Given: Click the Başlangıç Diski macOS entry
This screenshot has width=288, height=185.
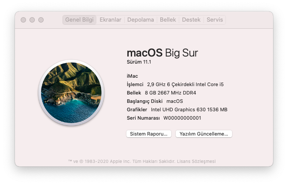Looking at the screenshot, I should 154,101.
